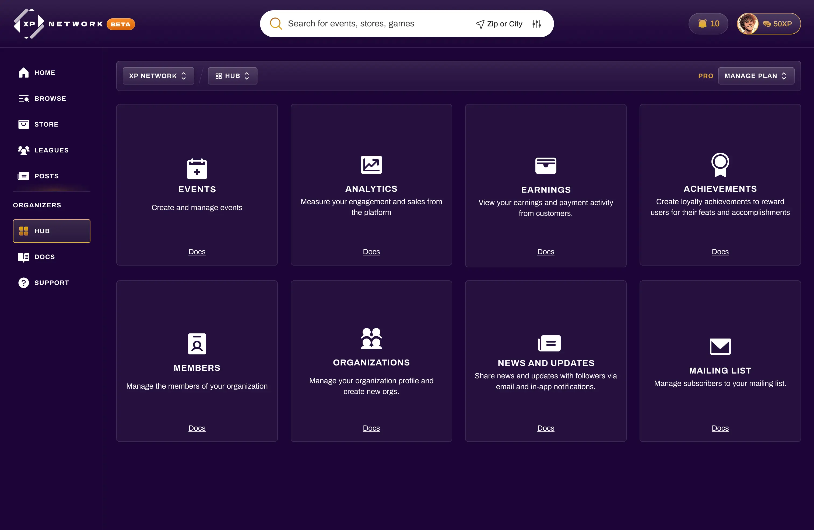Click the Support help icon
The height and width of the screenshot is (530, 814).
pos(23,283)
